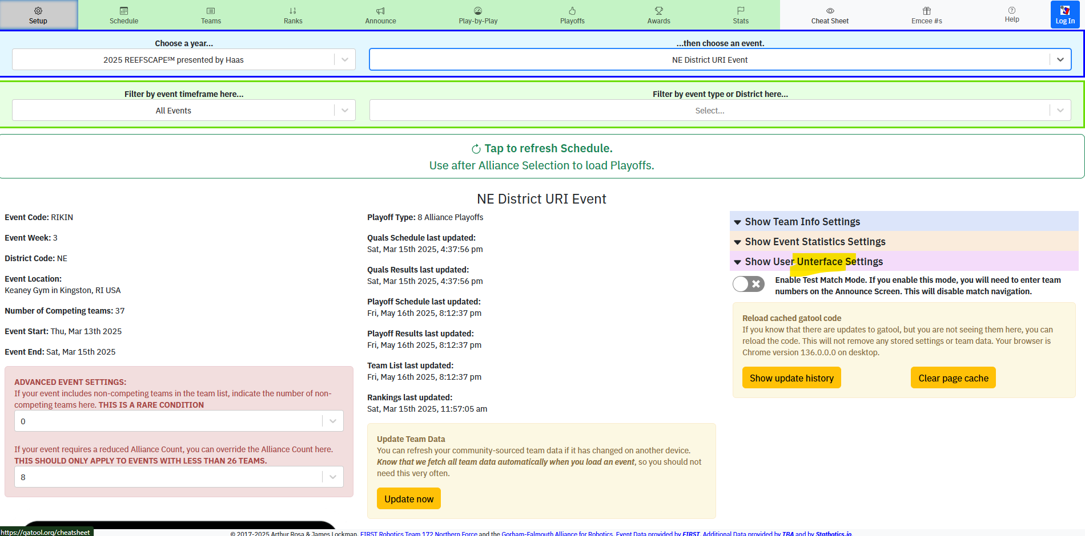
Task: Open the Alliance Count override dropdown
Action: 179,477
